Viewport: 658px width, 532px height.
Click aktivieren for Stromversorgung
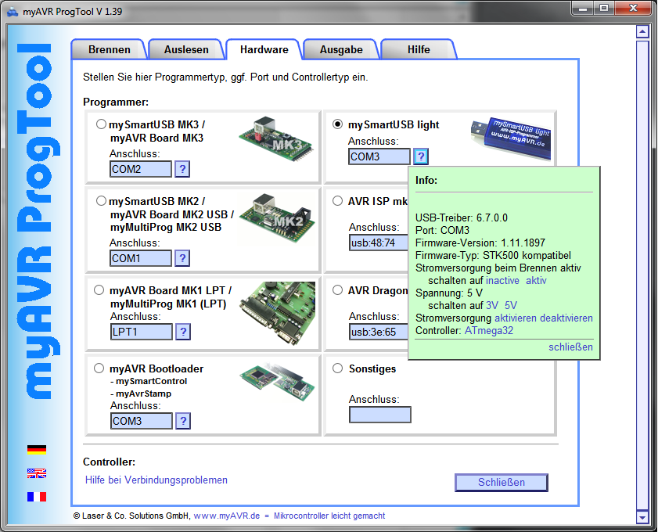tap(516, 318)
